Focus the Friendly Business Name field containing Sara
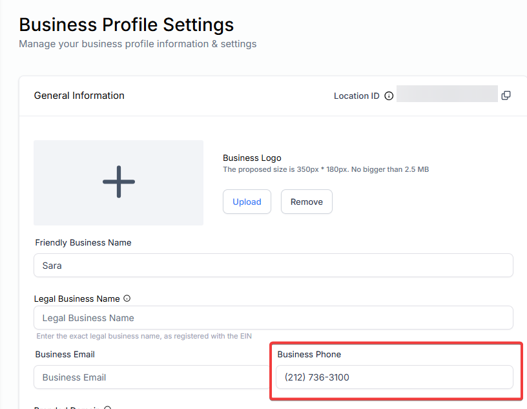Screen dimensions: 527x409 click(x=273, y=266)
